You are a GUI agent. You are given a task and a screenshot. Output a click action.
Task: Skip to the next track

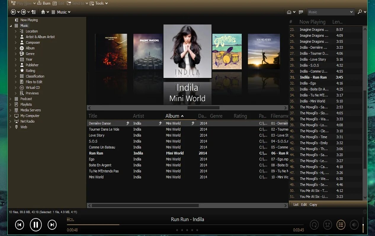52,225
